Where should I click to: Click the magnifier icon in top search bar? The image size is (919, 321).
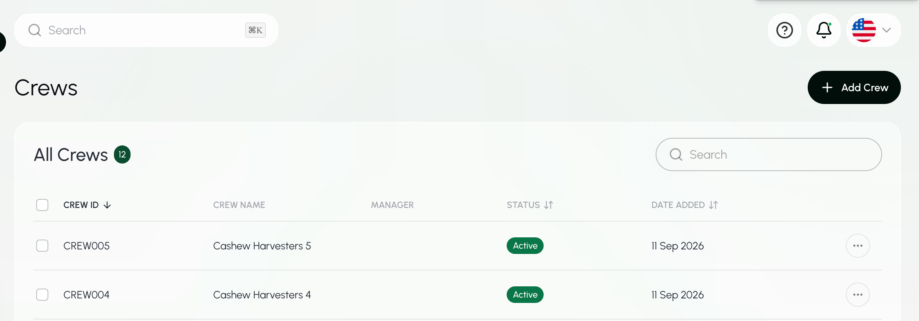(35, 30)
